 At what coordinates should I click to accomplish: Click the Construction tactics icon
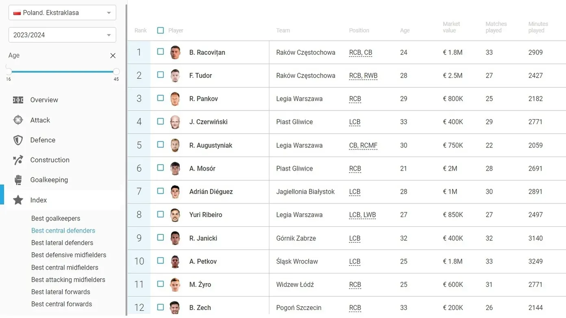[18, 160]
